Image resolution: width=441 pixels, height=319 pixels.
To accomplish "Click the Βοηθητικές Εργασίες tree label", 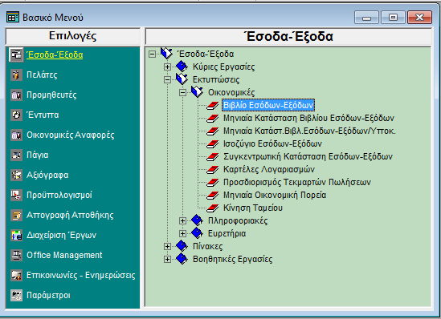I will 232,259.
